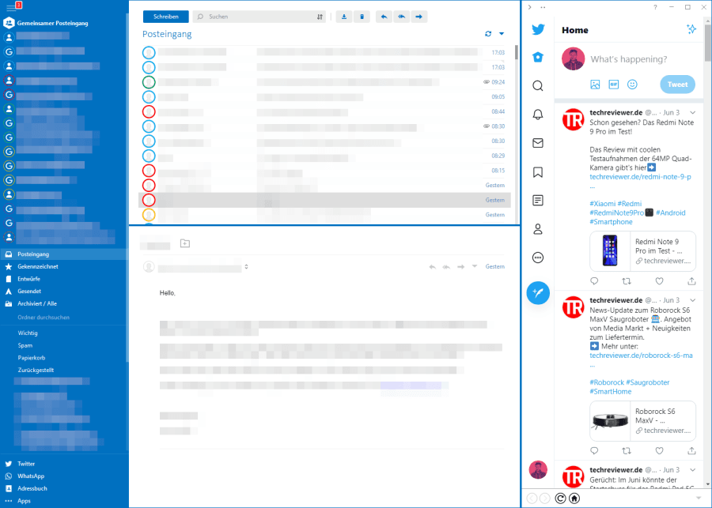Like the Redmi Note 9 Pro tweet
Viewport: 712px width, 508px height.
tap(659, 280)
